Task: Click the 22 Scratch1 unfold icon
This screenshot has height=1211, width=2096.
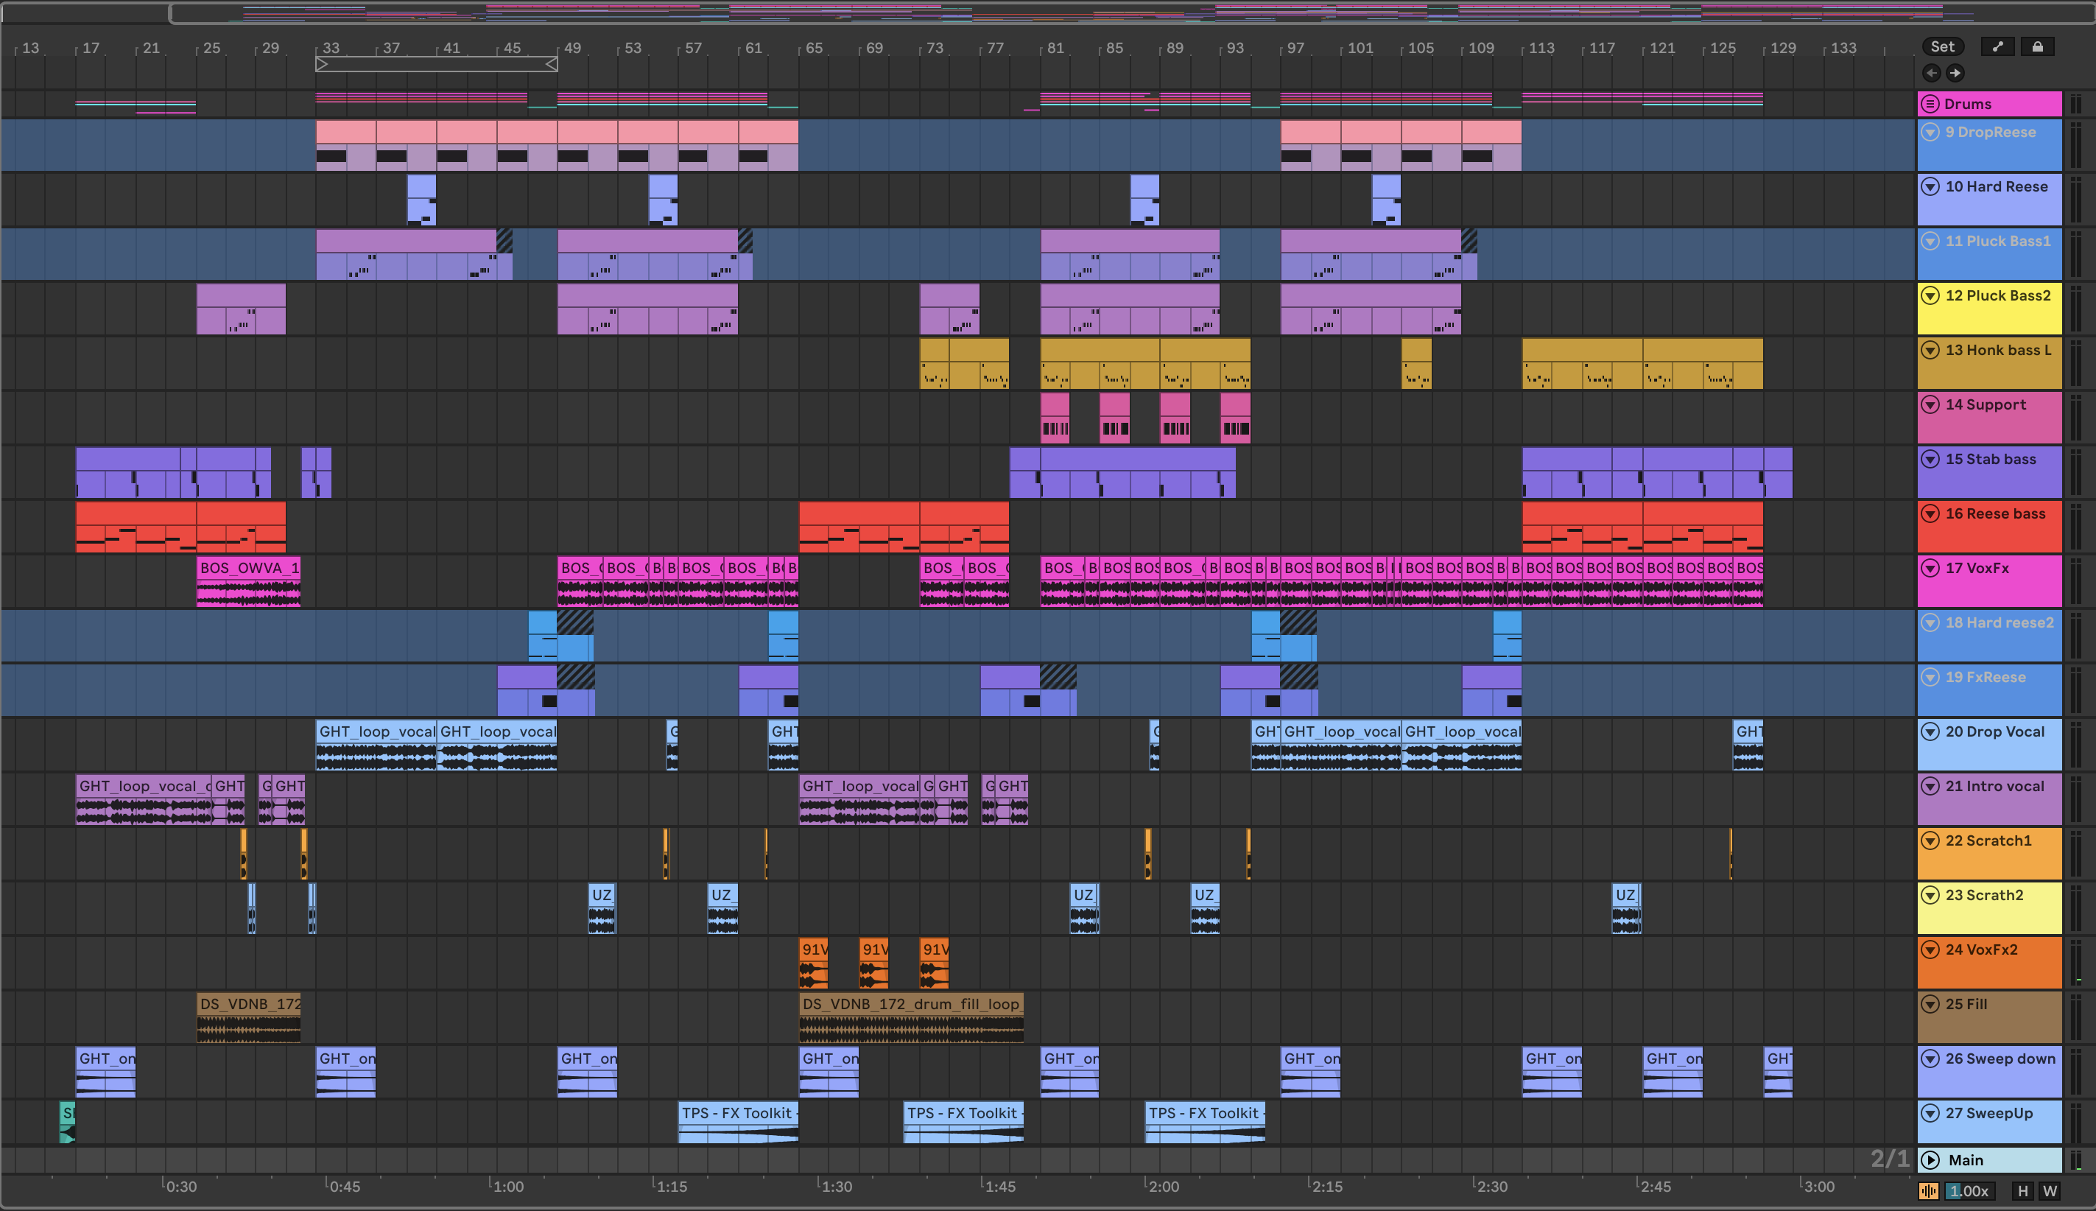Action: [1930, 840]
